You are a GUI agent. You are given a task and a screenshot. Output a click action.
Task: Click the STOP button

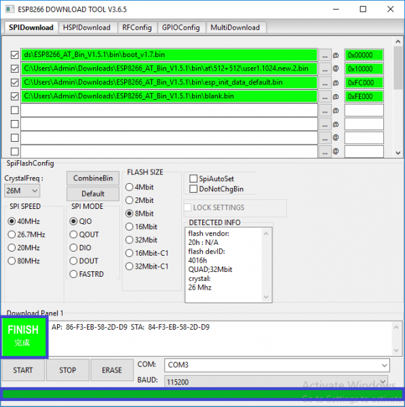(68, 370)
